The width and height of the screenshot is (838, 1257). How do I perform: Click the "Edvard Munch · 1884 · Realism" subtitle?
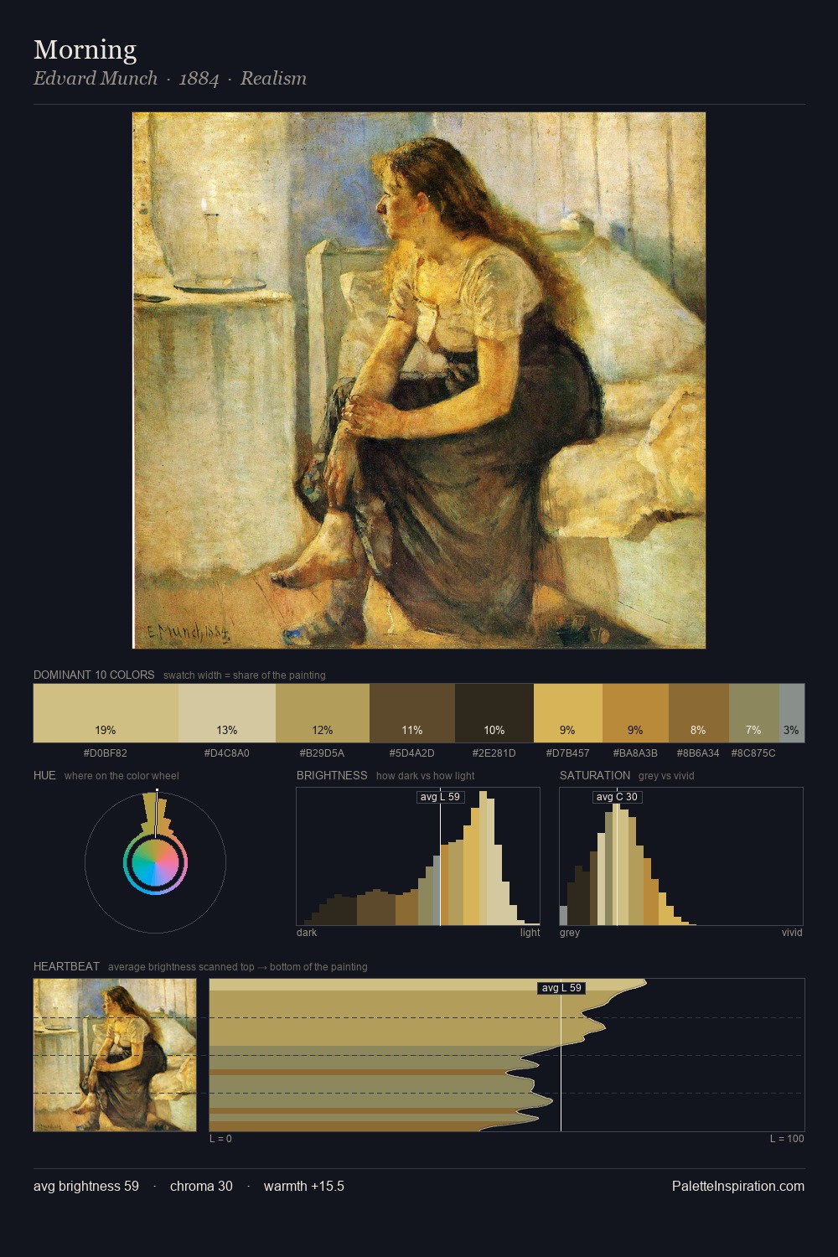tap(170, 79)
